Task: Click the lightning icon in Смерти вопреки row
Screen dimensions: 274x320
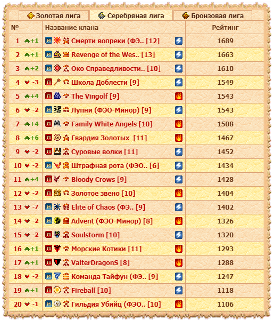Action: (179, 41)
